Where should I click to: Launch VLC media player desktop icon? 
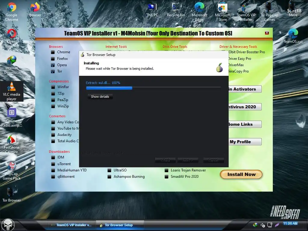pos(12,91)
